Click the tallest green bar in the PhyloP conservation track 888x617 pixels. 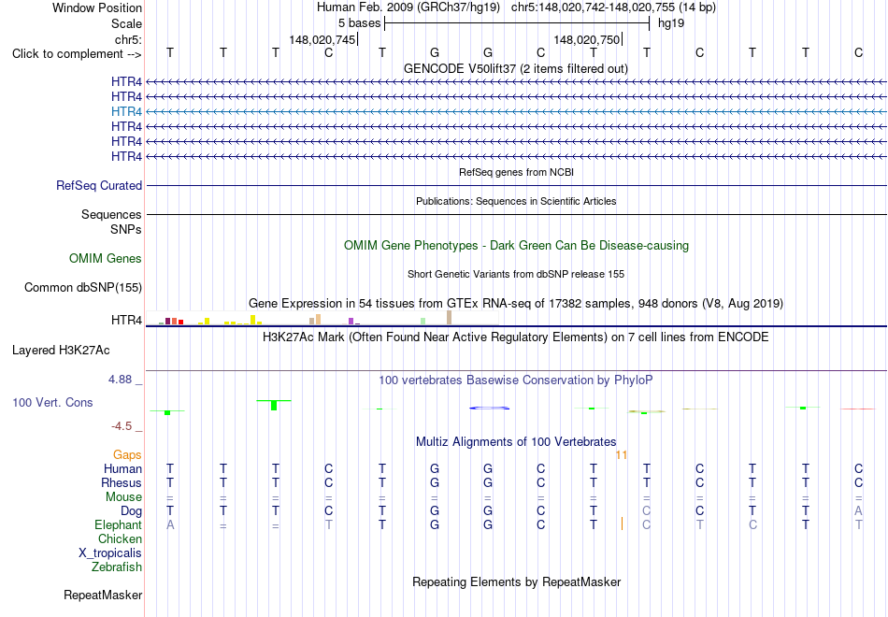[x=274, y=405]
